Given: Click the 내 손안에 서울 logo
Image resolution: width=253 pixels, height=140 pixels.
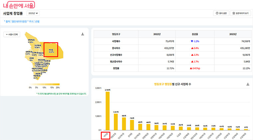Looking at the screenshot, I should 19,5.
